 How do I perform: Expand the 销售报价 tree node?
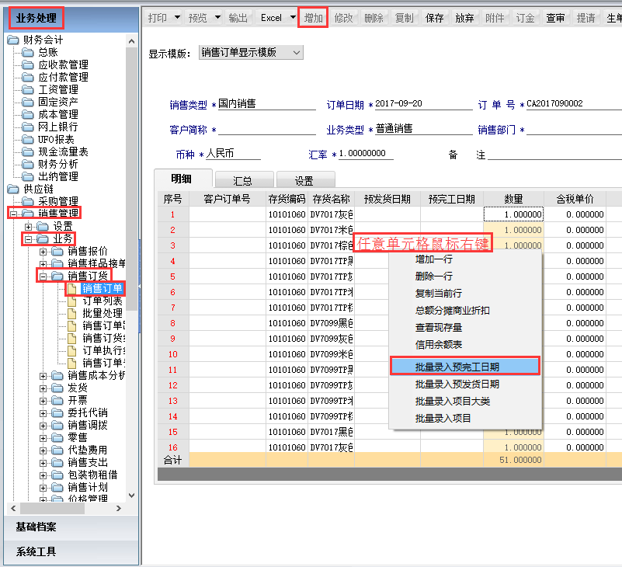click(x=43, y=251)
